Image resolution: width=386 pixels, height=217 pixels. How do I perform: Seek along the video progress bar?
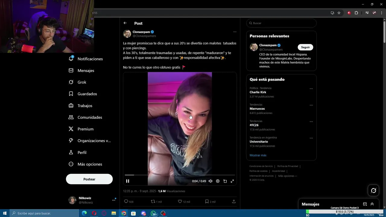pos(180,175)
